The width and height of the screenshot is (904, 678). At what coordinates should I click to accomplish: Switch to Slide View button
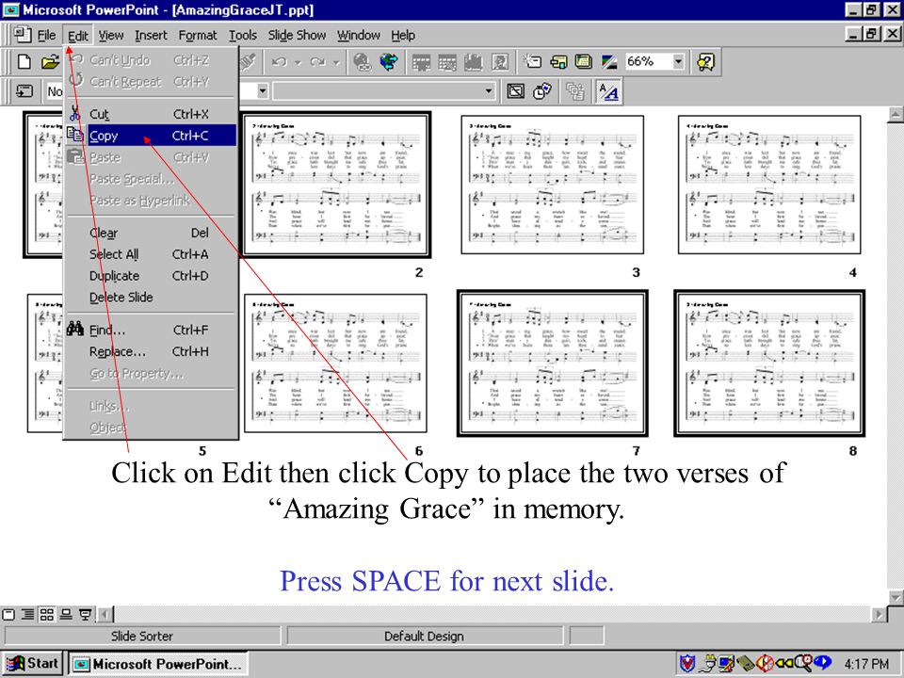coord(8,615)
